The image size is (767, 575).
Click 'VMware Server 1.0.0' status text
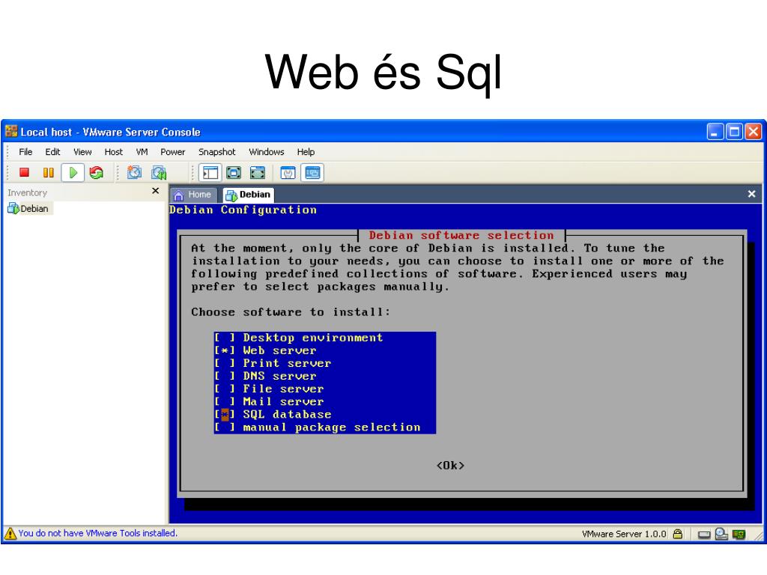624,534
